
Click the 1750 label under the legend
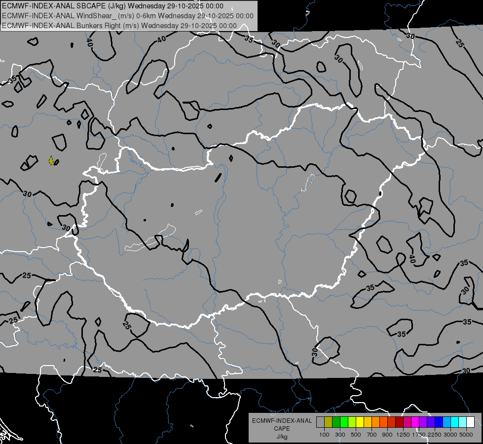tap(419, 435)
